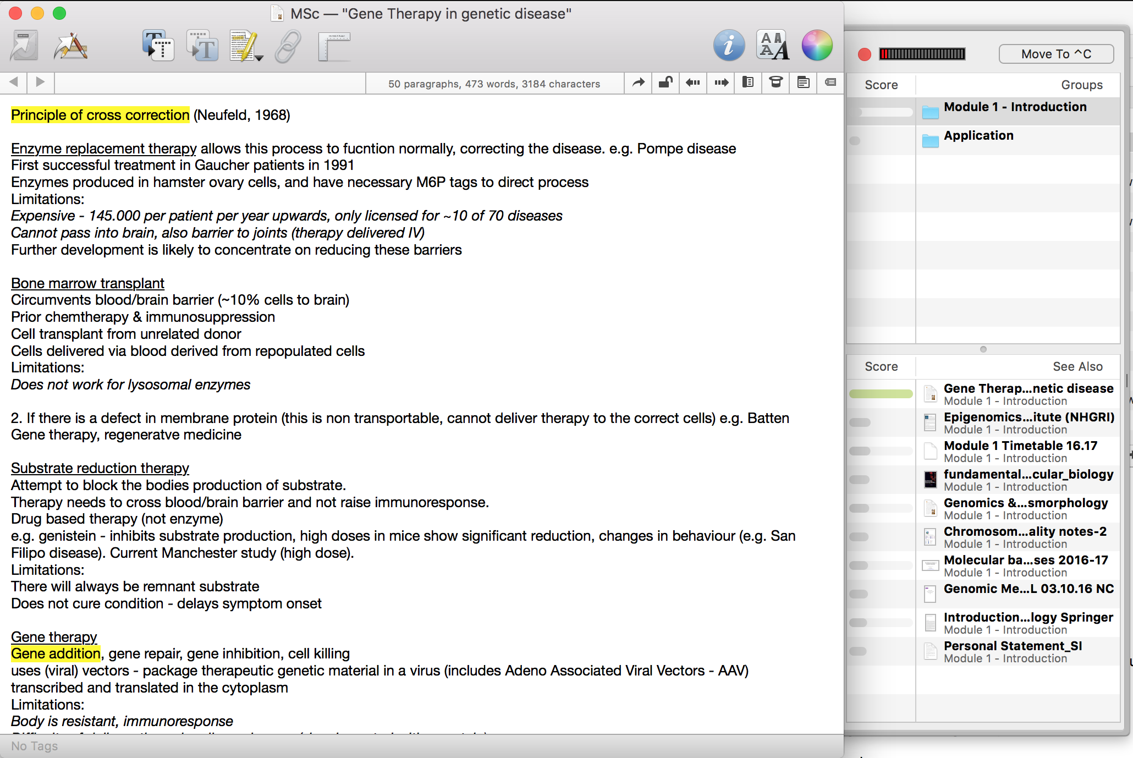Click the curved share arrow icon
This screenshot has height=758, width=1133.
[x=638, y=83]
